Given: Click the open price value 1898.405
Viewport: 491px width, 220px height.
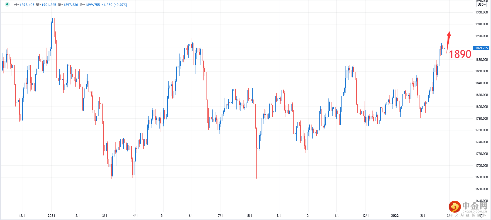Looking at the screenshot, I should pyautogui.click(x=27, y=5).
